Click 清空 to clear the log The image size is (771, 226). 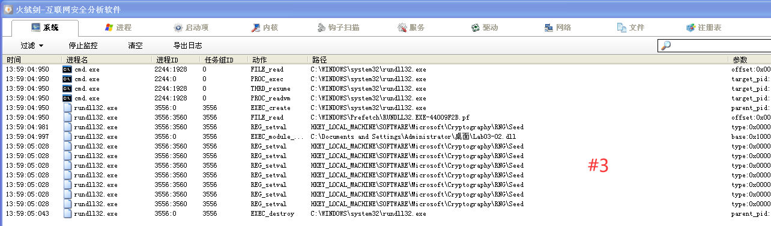pyautogui.click(x=135, y=46)
